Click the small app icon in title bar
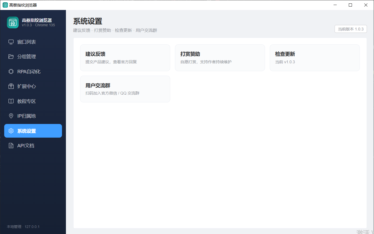 (x=5, y=5)
